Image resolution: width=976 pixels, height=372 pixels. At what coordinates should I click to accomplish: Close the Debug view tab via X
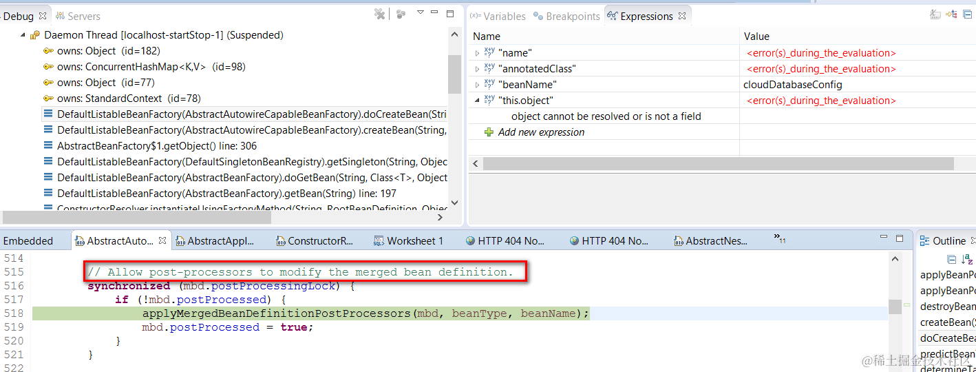[x=43, y=15]
